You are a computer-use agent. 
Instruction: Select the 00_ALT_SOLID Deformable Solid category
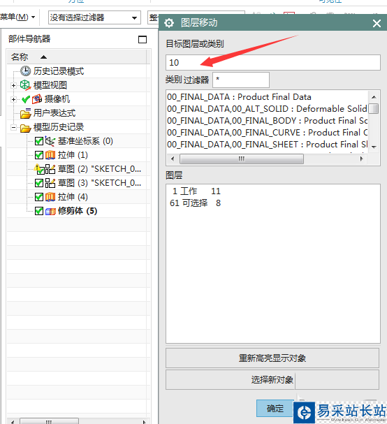[x=268, y=109]
